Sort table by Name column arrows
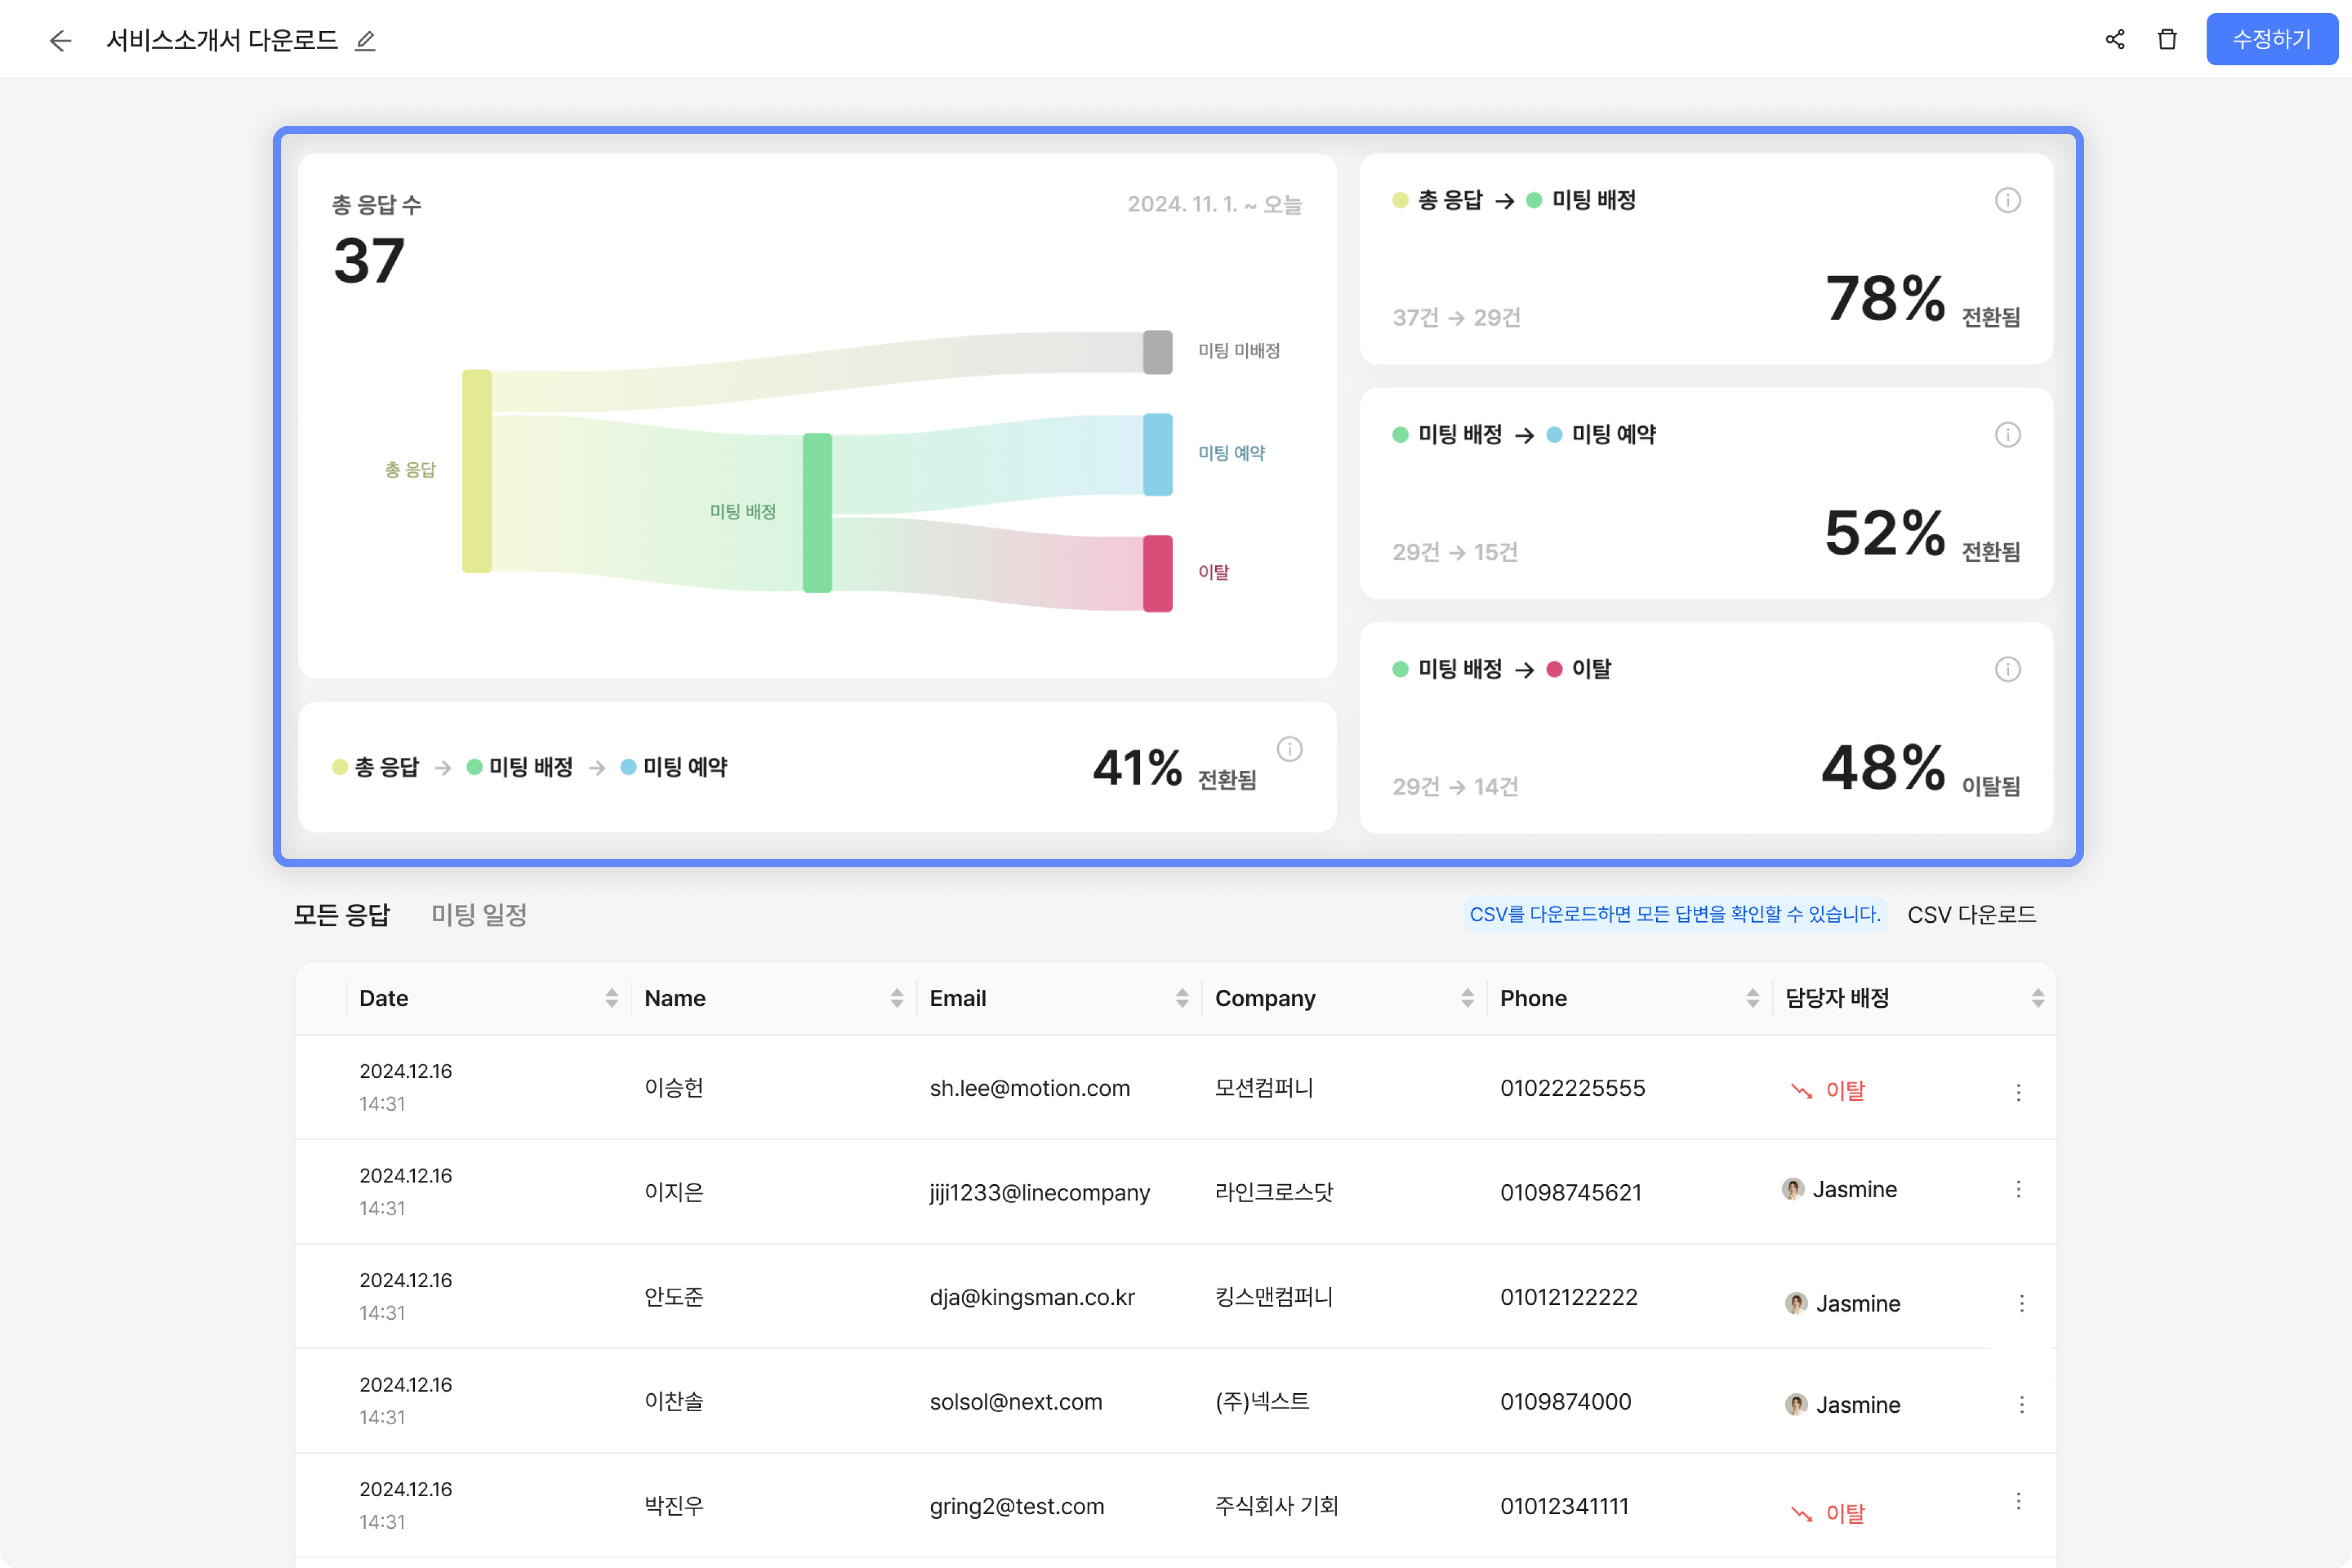Viewport: 2352px width, 1568px height. [x=896, y=998]
